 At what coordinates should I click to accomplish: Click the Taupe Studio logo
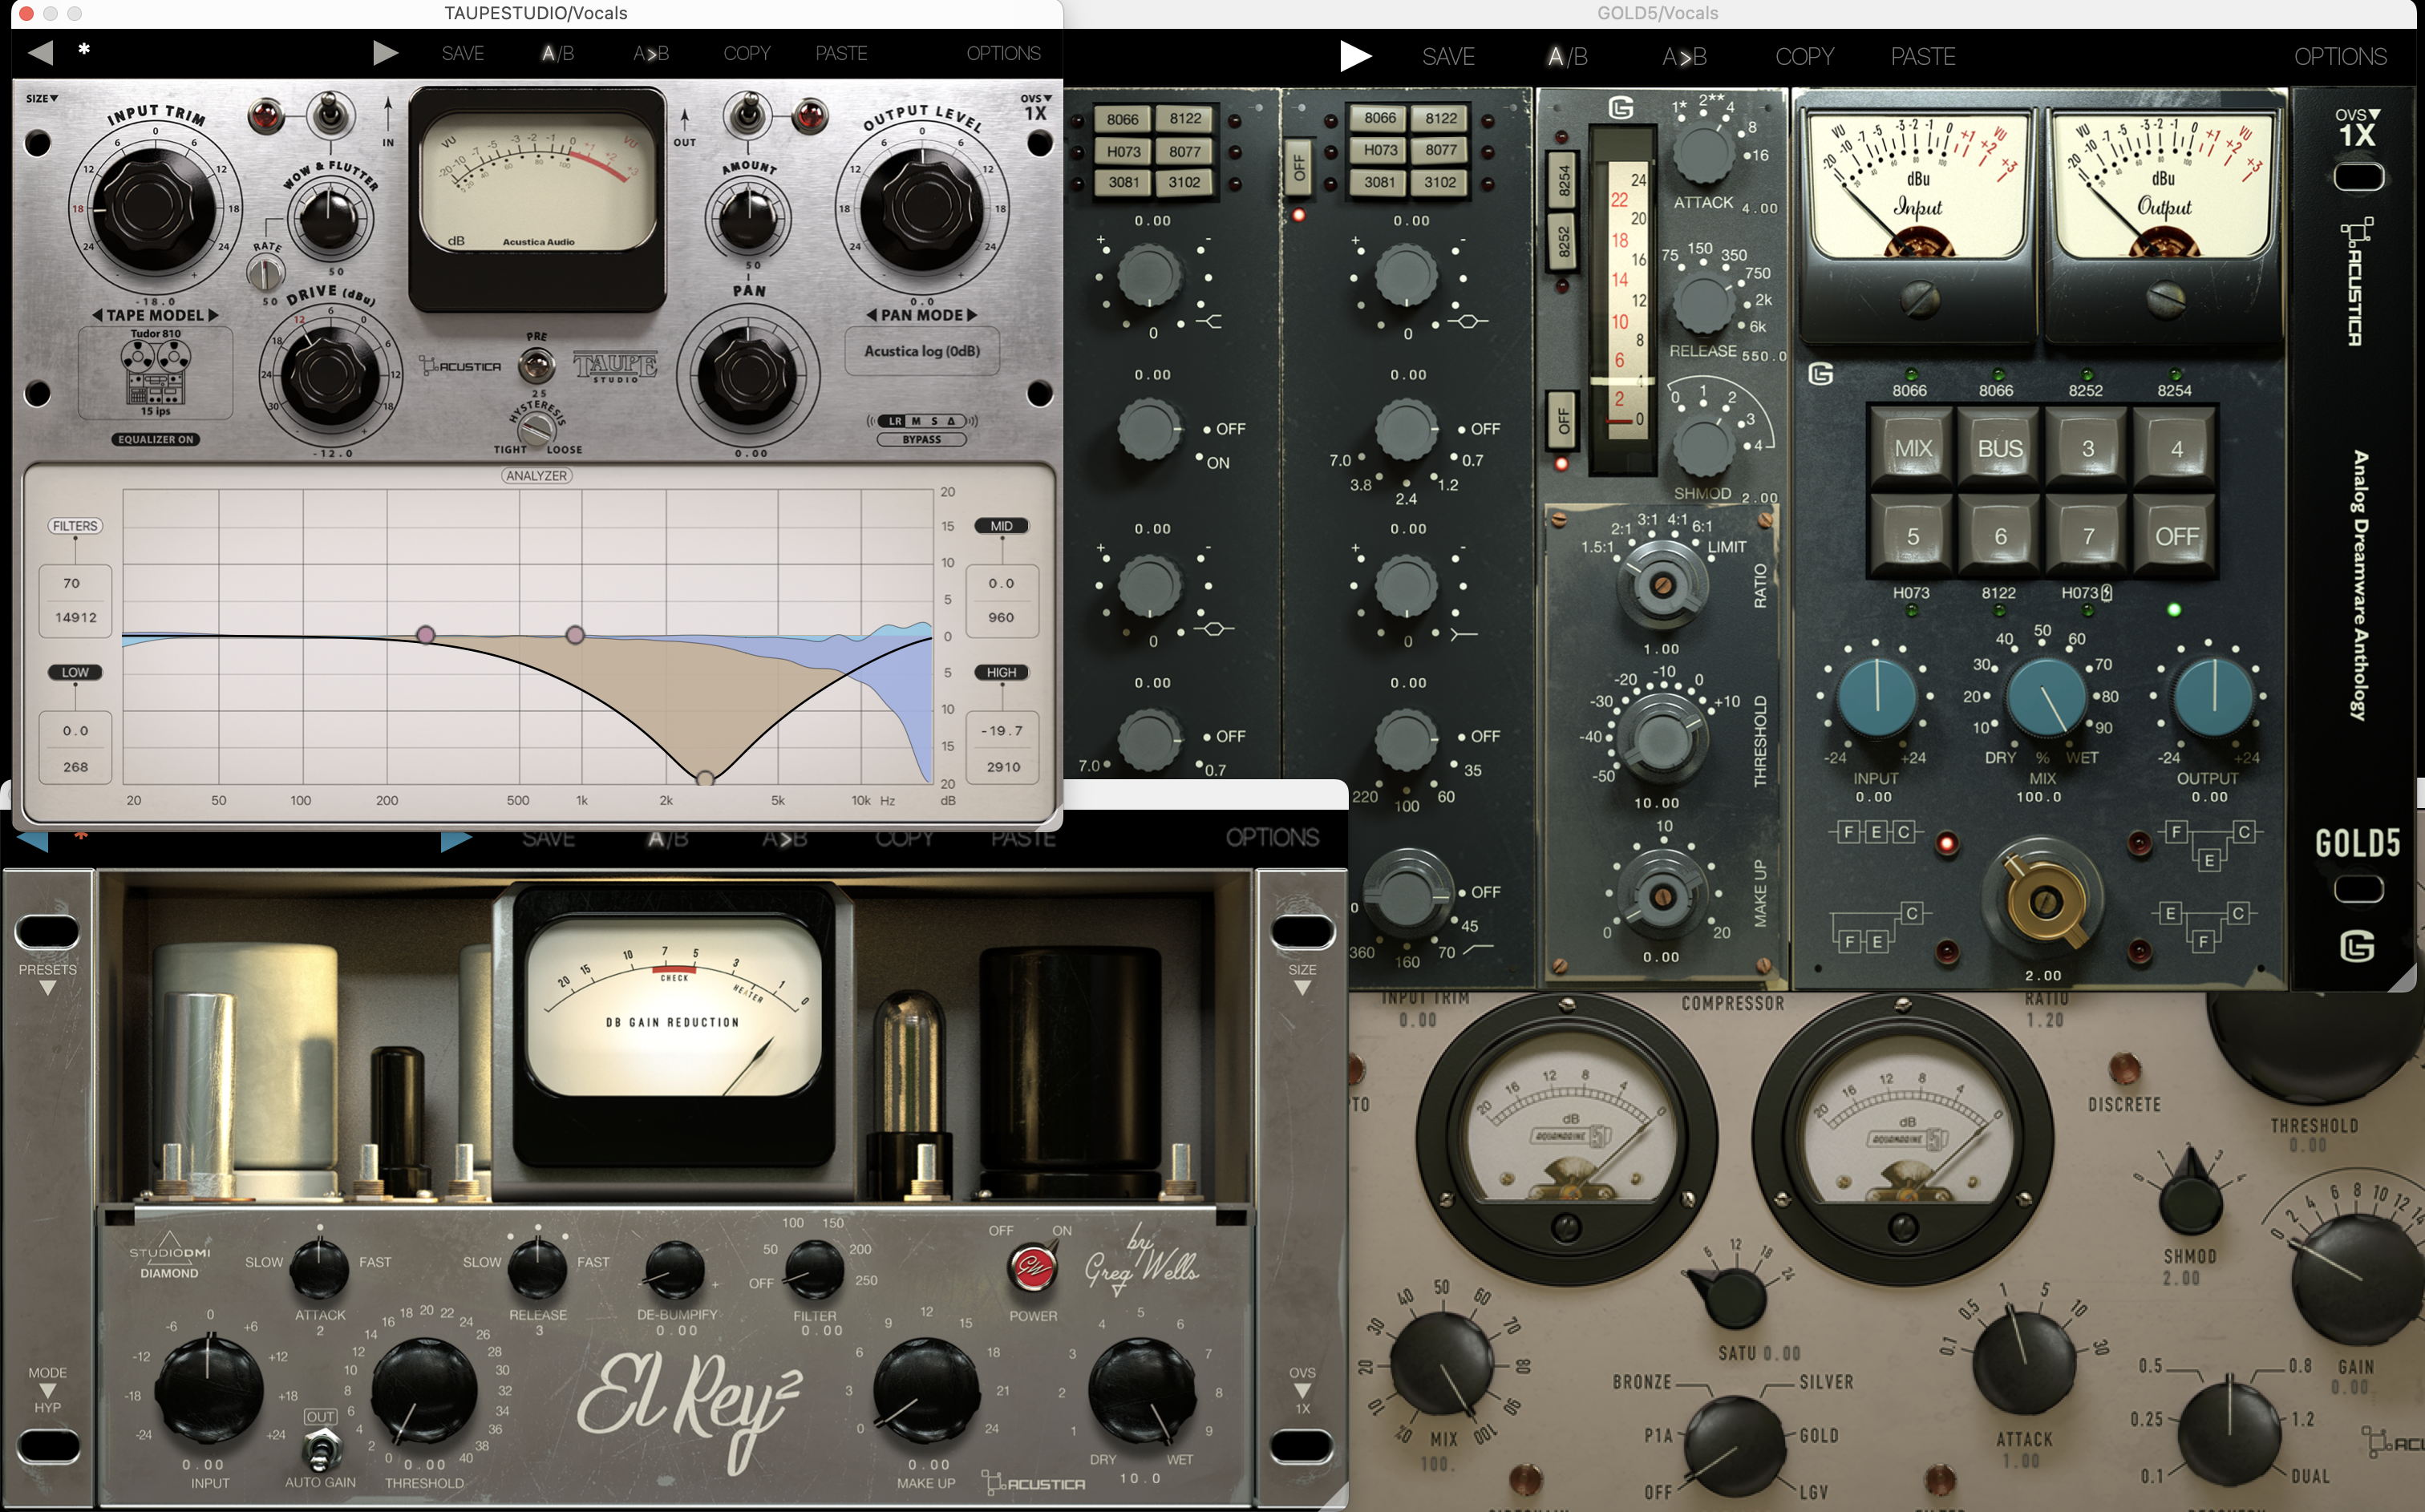(615, 366)
